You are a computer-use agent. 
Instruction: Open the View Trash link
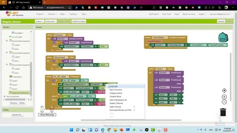(167, 14)
